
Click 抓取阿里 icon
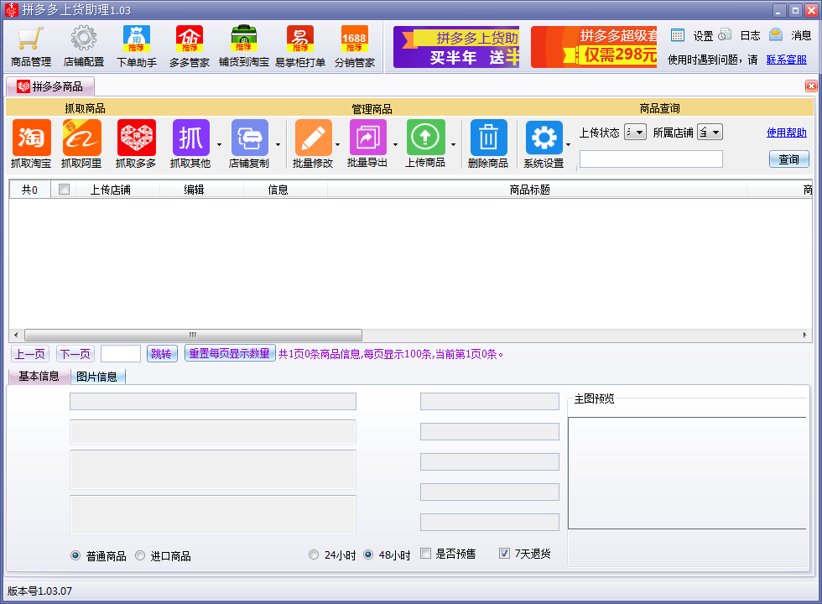pyautogui.click(x=82, y=143)
